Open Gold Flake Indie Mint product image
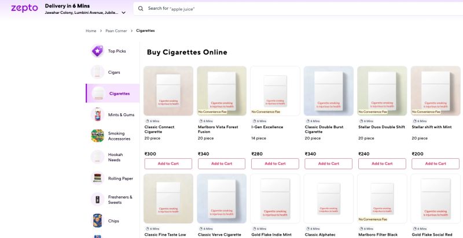This screenshot has width=463, height=238. point(275,199)
